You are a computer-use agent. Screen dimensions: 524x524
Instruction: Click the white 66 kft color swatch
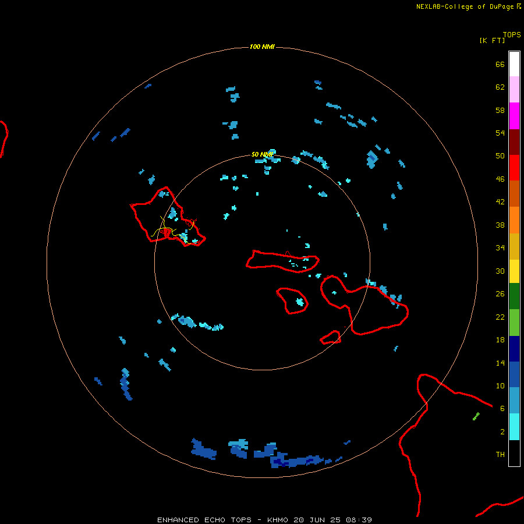(514, 64)
